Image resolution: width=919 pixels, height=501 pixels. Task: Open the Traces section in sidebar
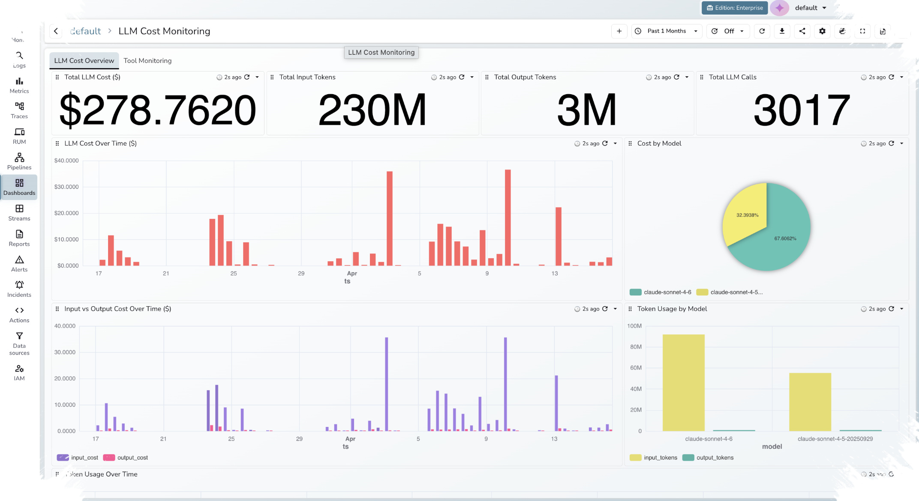point(19,110)
